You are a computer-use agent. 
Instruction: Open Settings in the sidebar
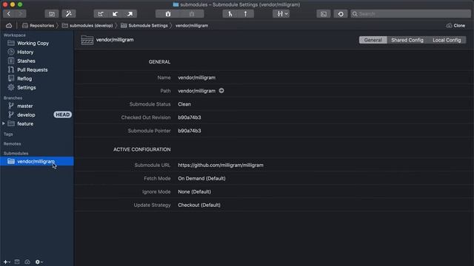click(x=36, y=87)
